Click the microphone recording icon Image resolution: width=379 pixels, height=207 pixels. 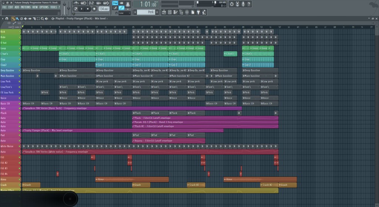[243, 4]
